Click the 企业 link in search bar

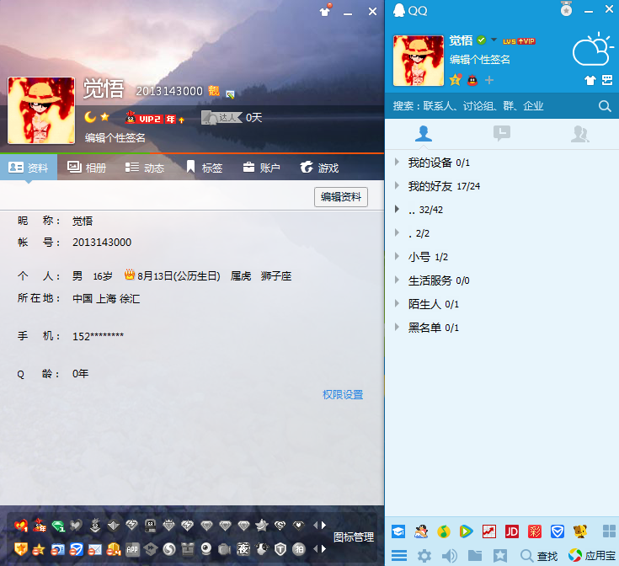click(x=533, y=106)
